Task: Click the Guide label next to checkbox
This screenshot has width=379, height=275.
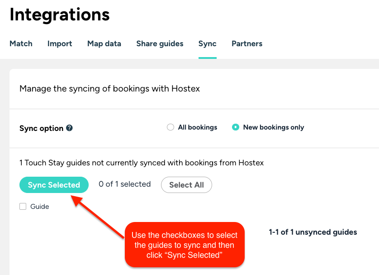Action: pos(40,207)
